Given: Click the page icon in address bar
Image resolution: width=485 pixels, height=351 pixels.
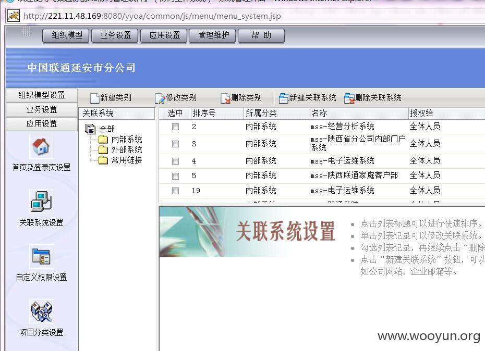Looking at the screenshot, I should [14, 16].
